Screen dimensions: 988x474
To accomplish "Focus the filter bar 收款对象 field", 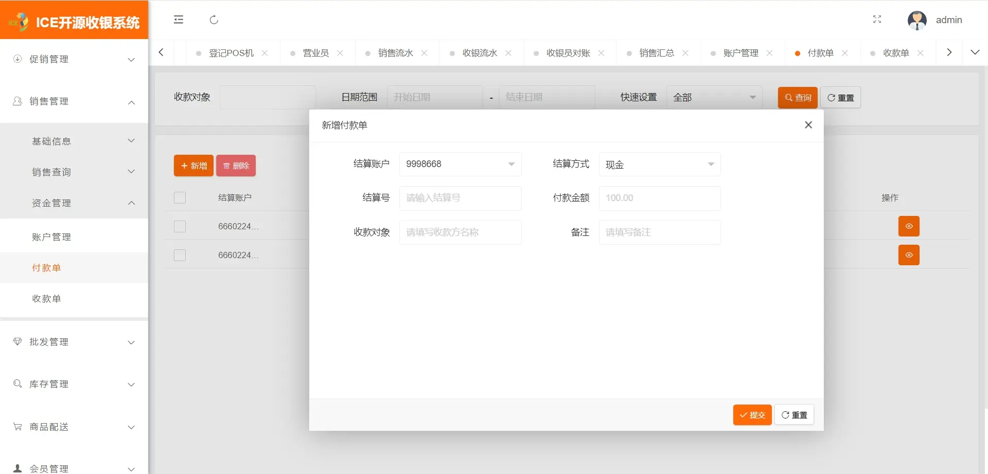I will [x=268, y=97].
